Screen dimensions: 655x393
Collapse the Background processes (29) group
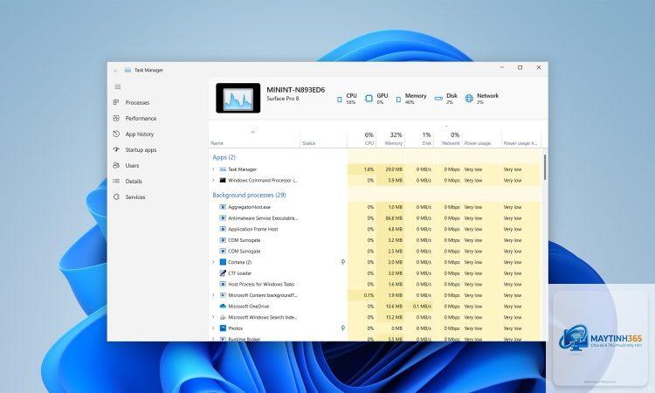point(249,195)
